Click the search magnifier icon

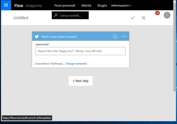(56, 15)
